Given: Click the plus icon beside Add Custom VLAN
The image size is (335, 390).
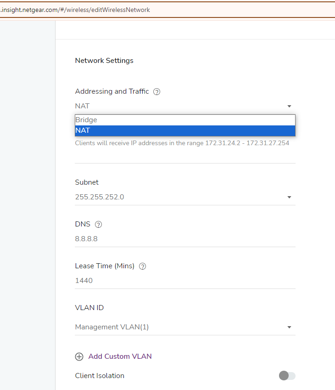Looking at the screenshot, I should (x=79, y=356).
